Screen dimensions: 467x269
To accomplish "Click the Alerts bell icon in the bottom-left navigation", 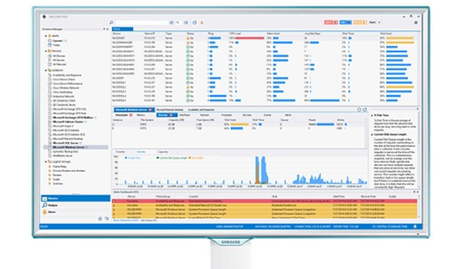I will tap(44, 212).
